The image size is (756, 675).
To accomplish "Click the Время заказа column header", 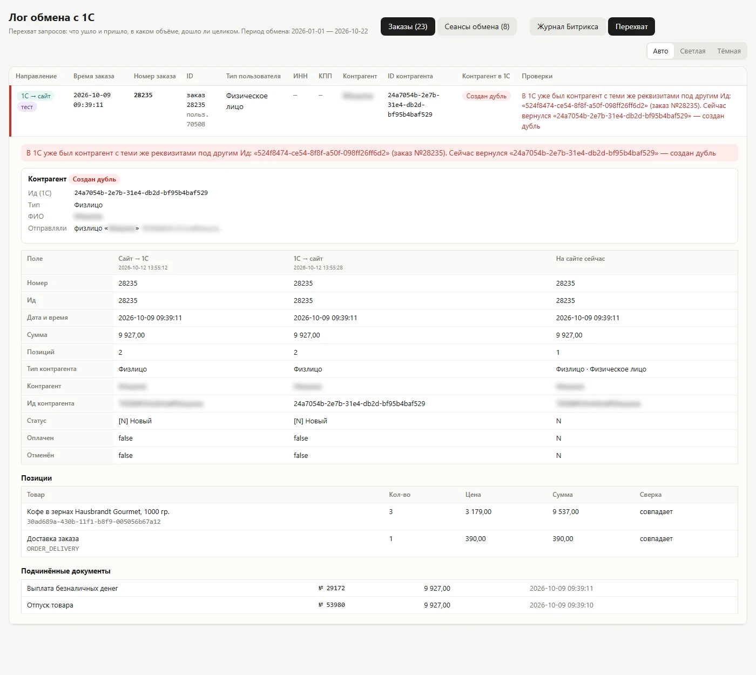I will pyautogui.click(x=94, y=76).
